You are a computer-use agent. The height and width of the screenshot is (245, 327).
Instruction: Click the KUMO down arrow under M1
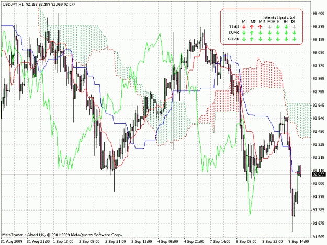point(244,33)
